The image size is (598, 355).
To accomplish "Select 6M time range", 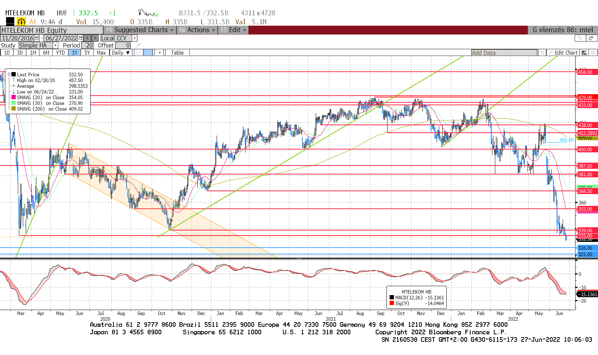I will [x=46, y=53].
